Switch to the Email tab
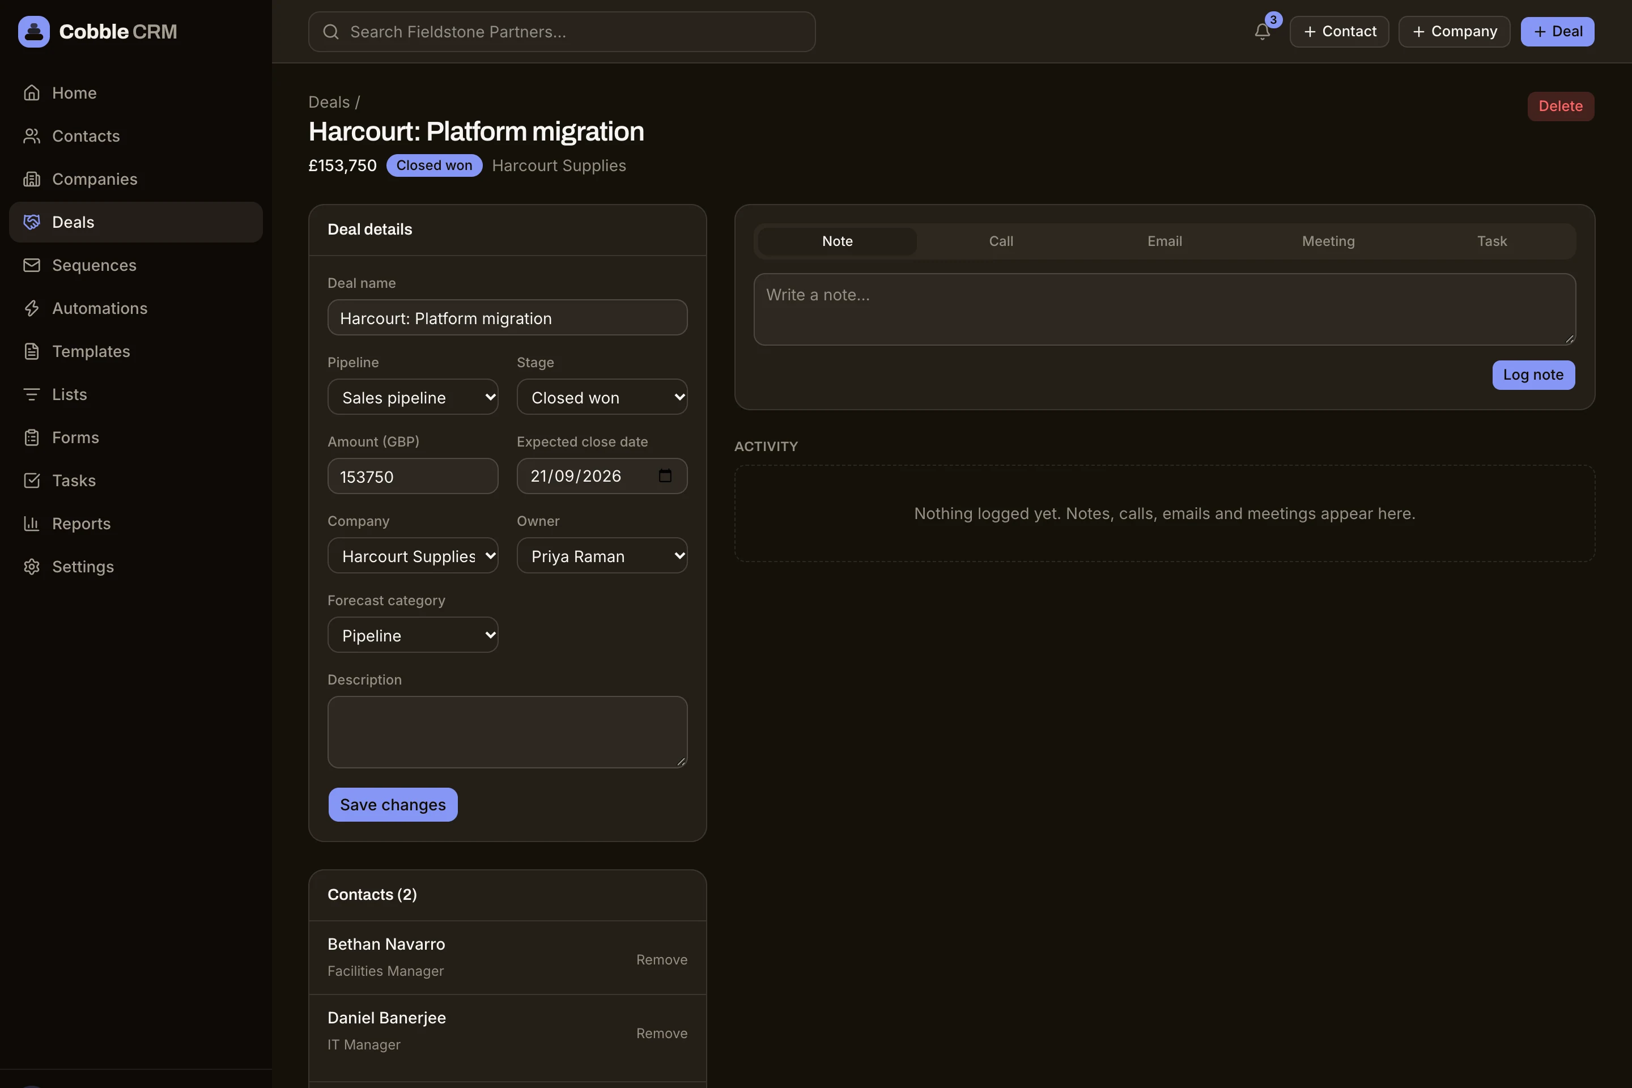The height and width of the screenshot is (1088, 1632). 1164,241
